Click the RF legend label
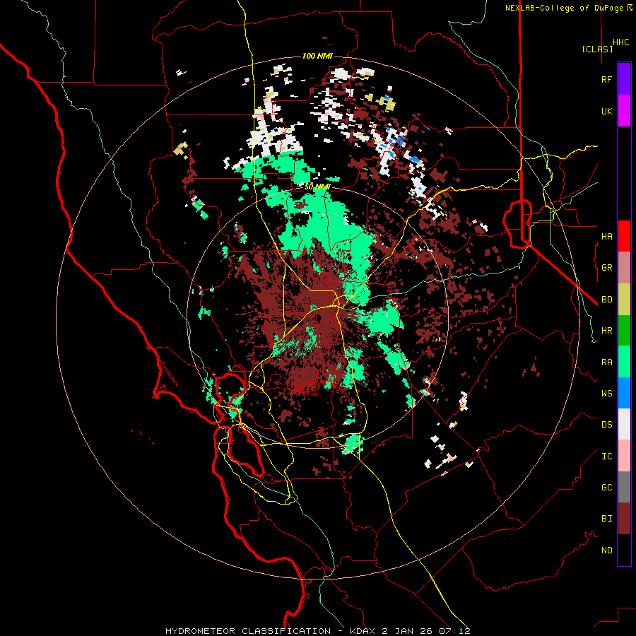The height and width of the screenshot is (636, 636). click(x=606, y=79)
